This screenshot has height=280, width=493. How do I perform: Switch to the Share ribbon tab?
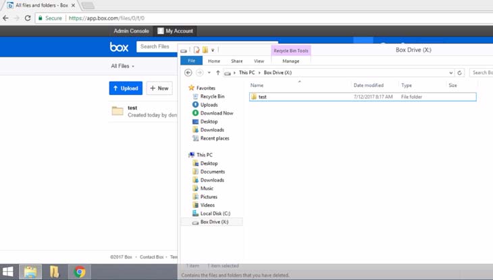[x=237, y=61]
